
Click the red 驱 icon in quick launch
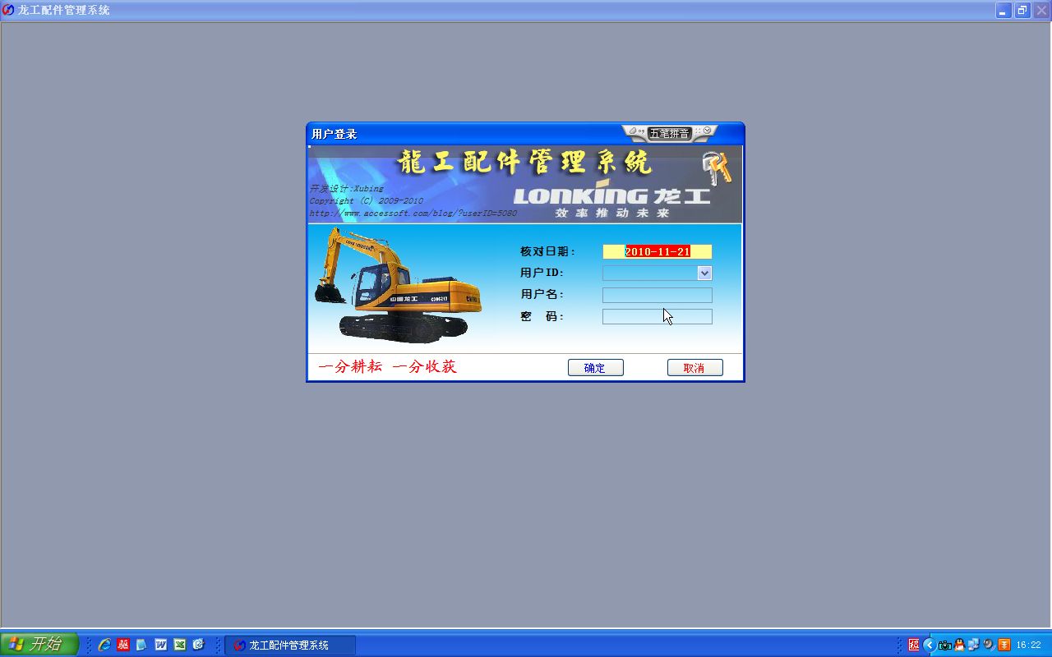123,645
